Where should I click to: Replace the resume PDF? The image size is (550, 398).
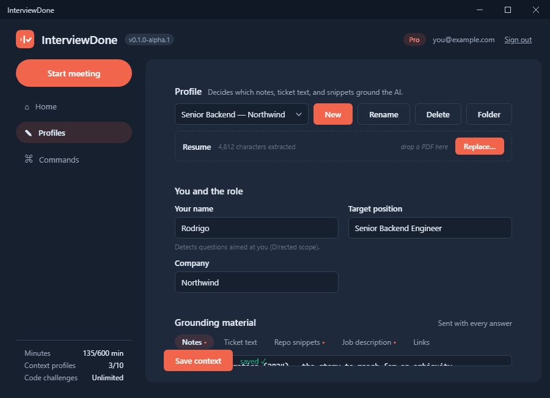[x=480, y=146]
